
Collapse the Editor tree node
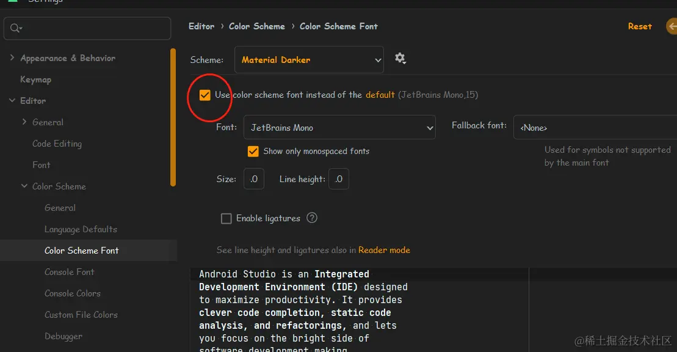point(12,100)
